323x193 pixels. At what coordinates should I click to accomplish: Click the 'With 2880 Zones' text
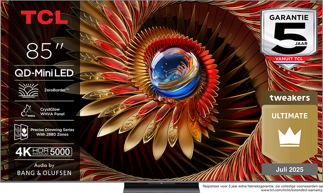pos(52,135)
